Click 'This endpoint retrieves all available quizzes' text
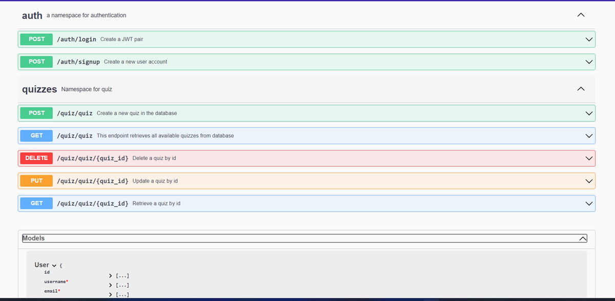Screen dimensions: 615x301 point(165,136)
